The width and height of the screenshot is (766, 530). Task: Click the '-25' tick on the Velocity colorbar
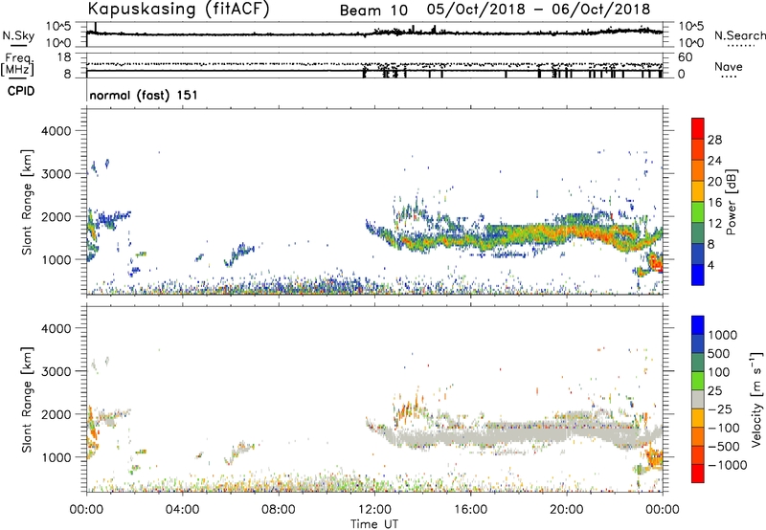tap(720, 409)
